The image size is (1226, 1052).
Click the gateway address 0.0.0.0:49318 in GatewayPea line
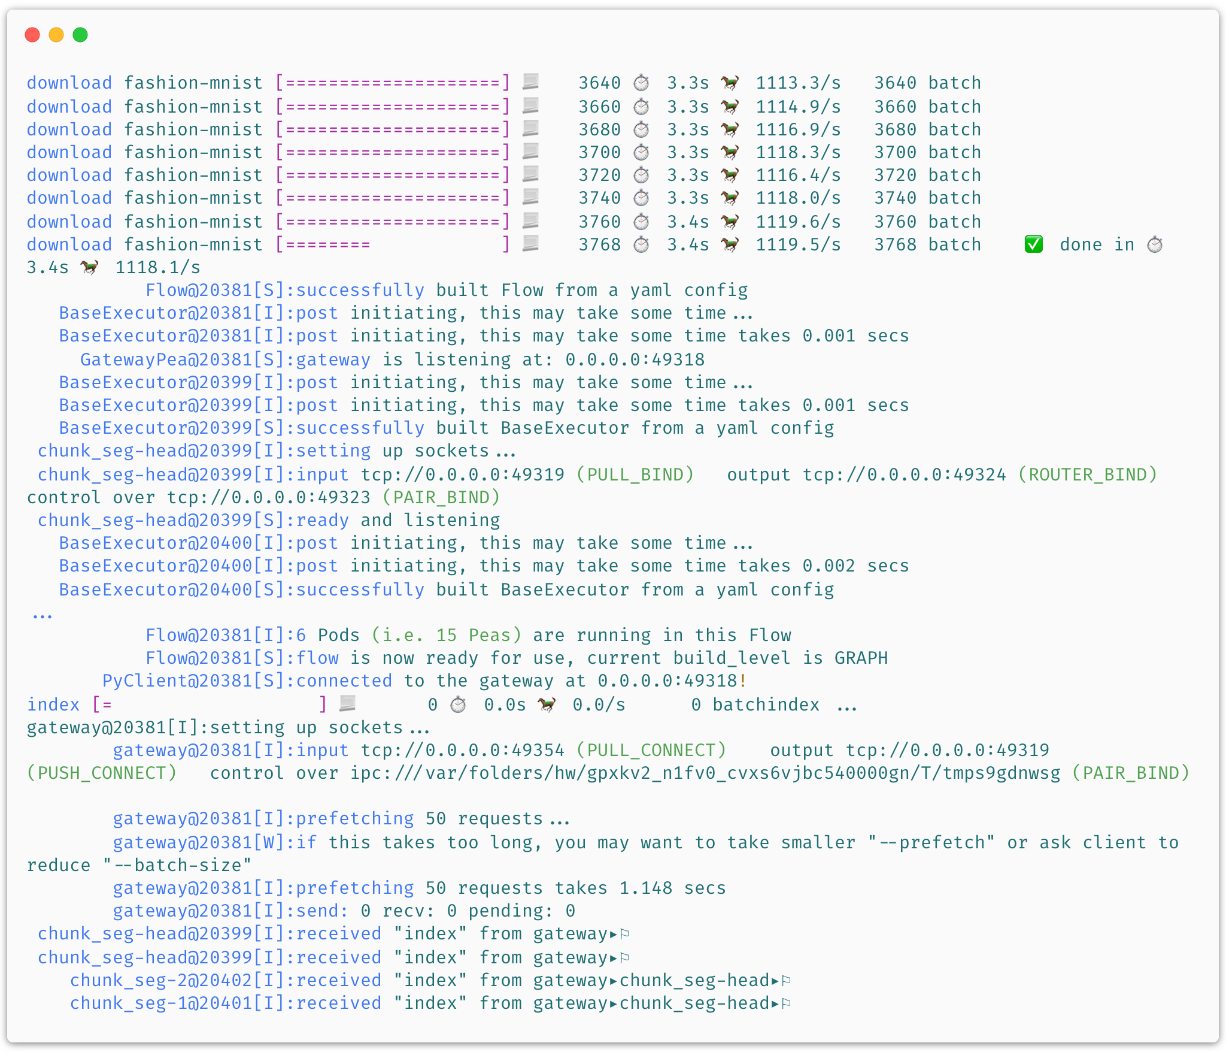[635, 359]
